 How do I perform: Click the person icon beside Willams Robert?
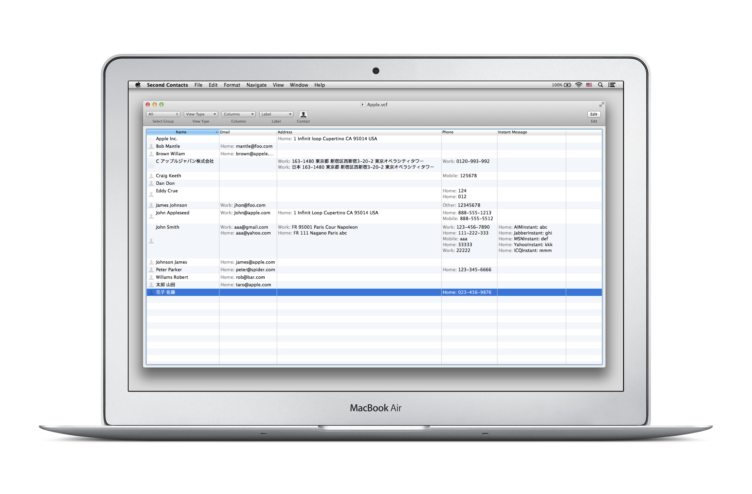pyautogui.click(x=151, y=277)
